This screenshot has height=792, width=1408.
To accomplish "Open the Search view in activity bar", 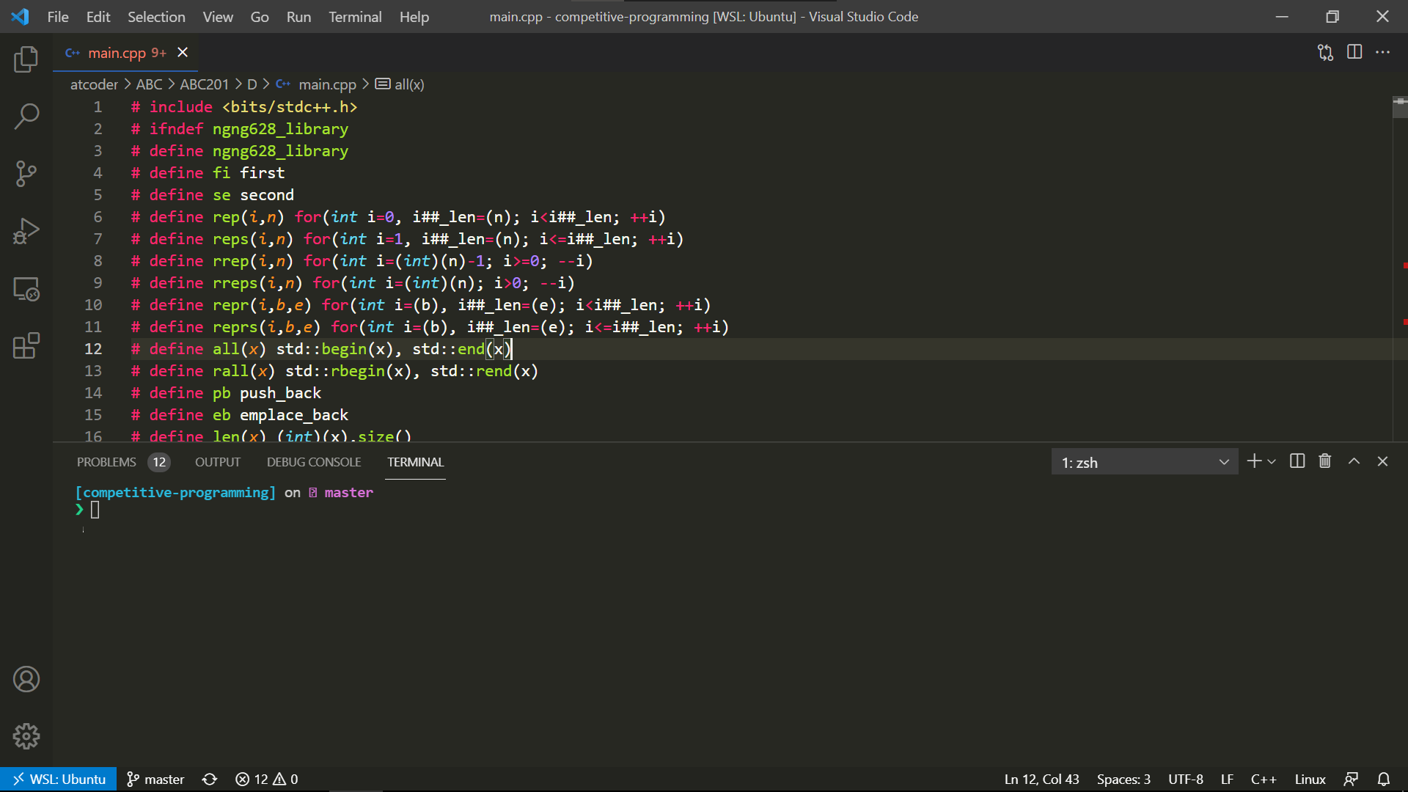I will [x=26, y=116].
